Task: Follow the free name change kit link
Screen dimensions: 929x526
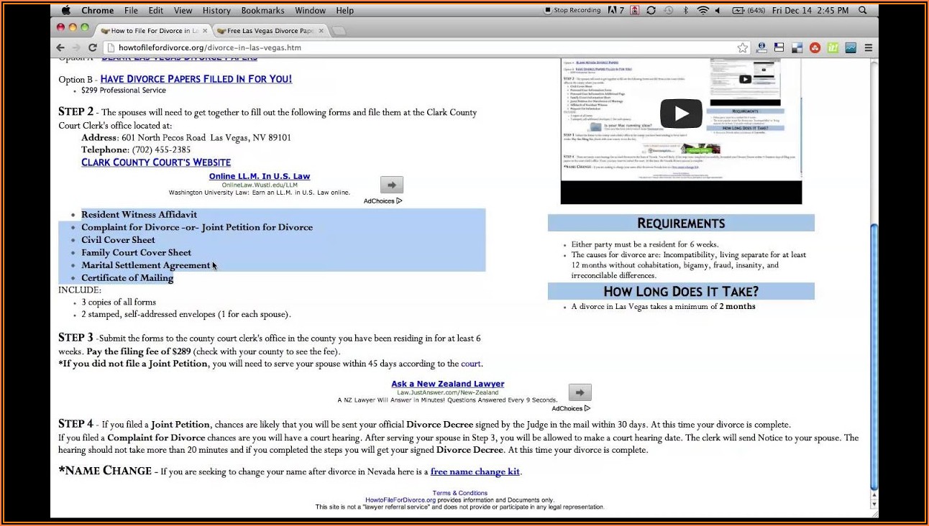Action: (475, 471)
